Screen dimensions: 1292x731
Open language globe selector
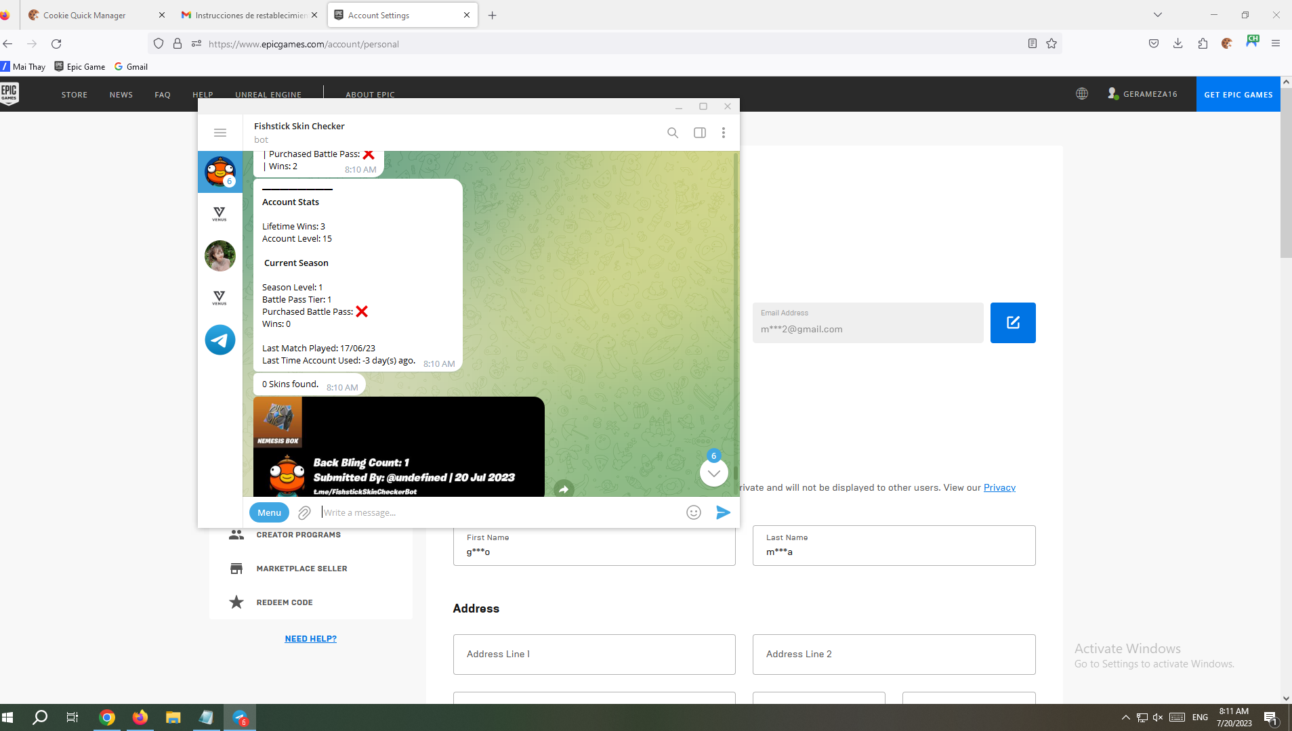1082,94
